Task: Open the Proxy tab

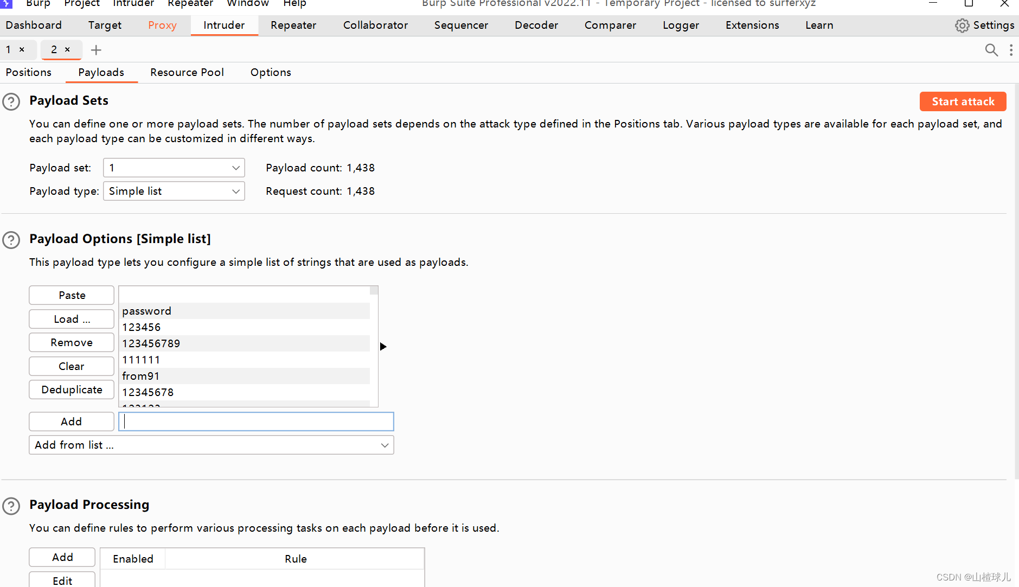Action: pyautogui.click(x=162, y=25)
